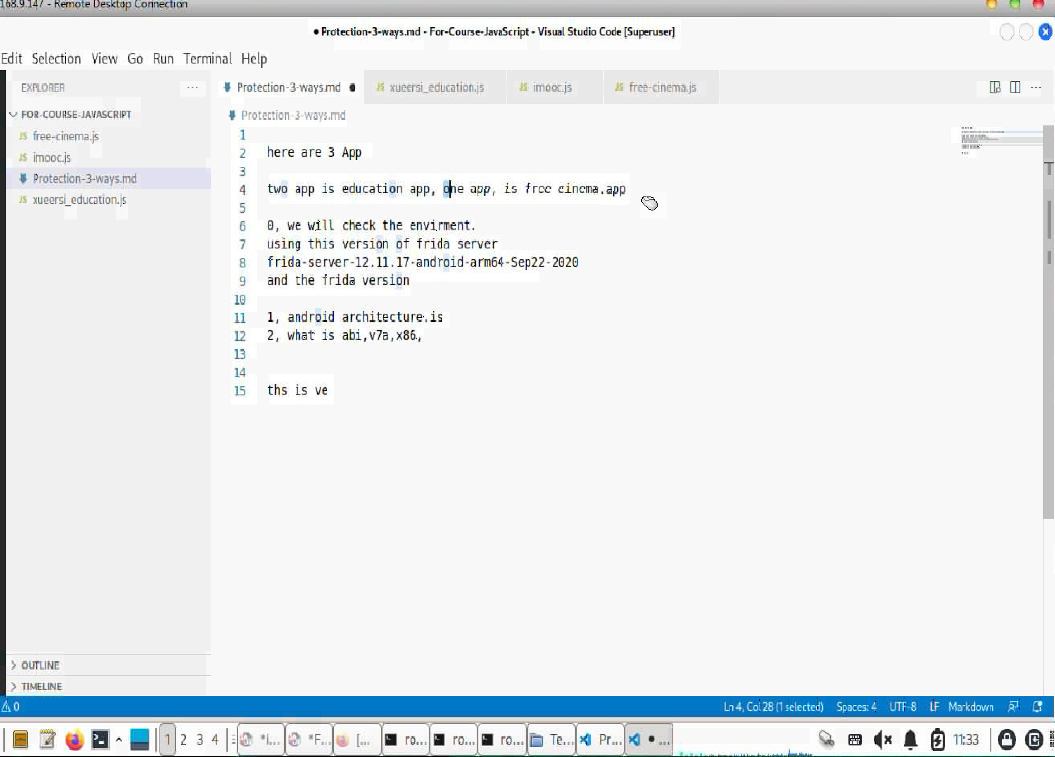Change language mode from Markdown
This screenshot has width=1055, height=757.
(970, 706)
